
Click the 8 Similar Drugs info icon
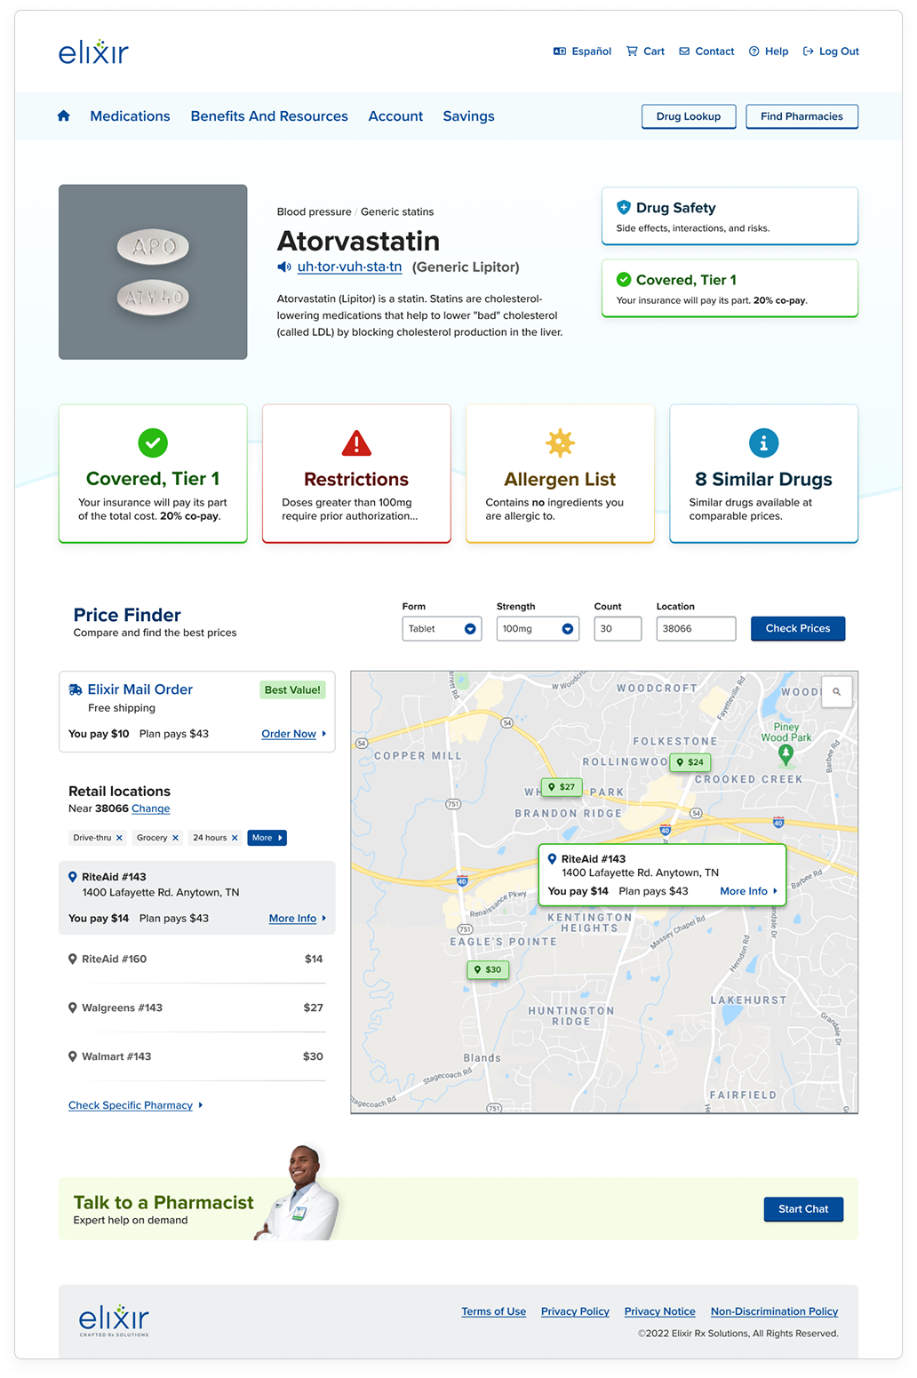pos(763,442)
